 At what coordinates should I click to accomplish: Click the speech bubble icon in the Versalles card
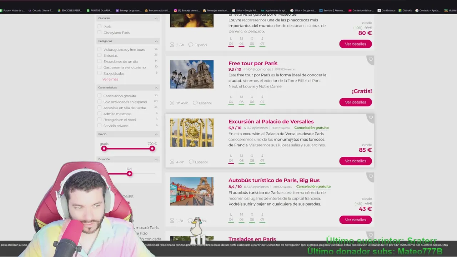click(191, 162)
